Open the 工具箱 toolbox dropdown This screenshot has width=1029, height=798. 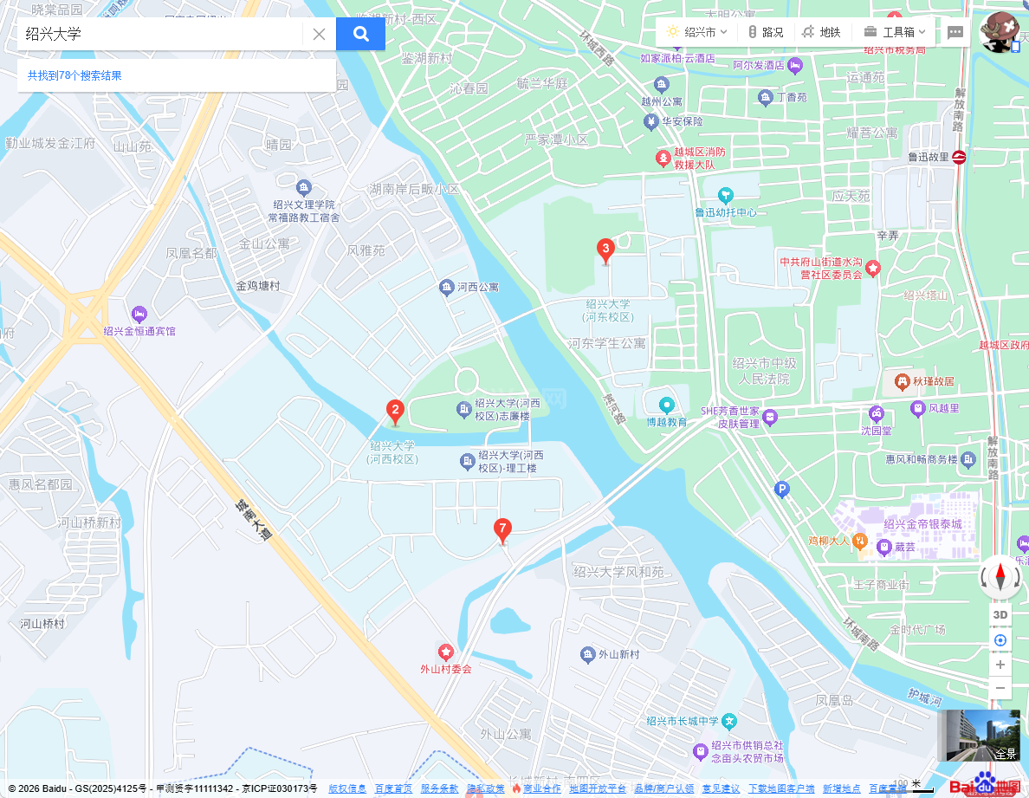click(x=895, y=32)
